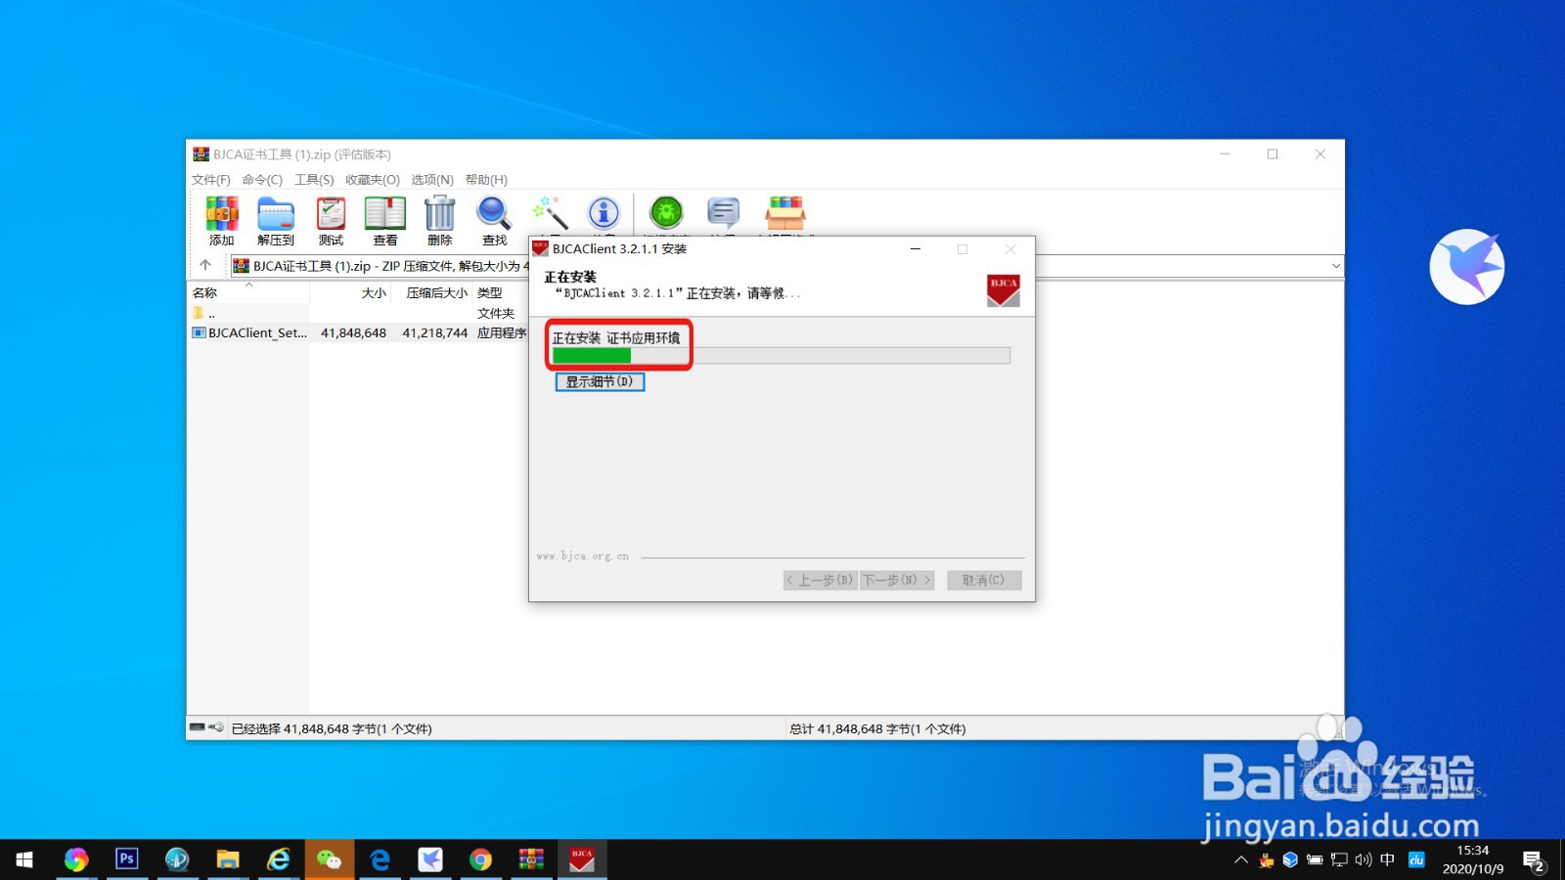Screen dimensions: 1565x880
Task: Click the comment speech bubble toolbar icon
Action: (x=723, y=212)
